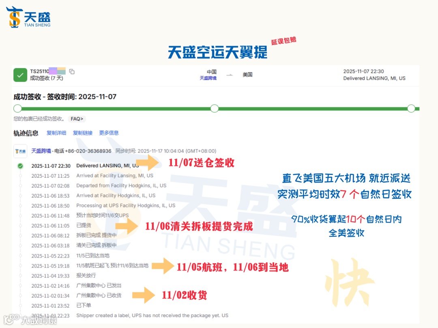Open the FAQ> button
This screenshot has width=438, height=328.
click(x=77, y=119)
